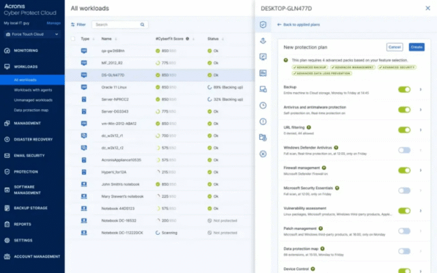This screenshot has width=437, height=273.
Task: Click the #CyberFit Score info icon
Action: coord(187,39)
